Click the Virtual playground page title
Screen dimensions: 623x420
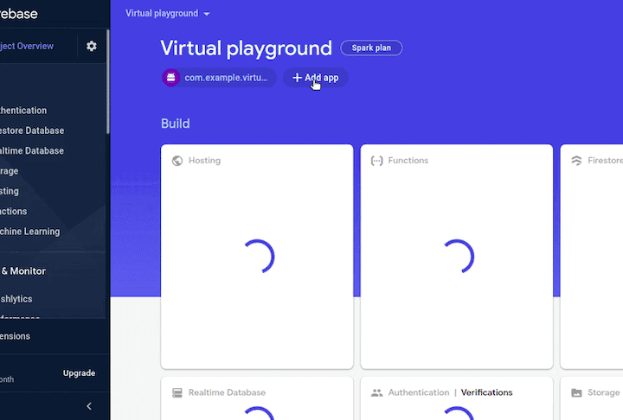click(246, 48)
